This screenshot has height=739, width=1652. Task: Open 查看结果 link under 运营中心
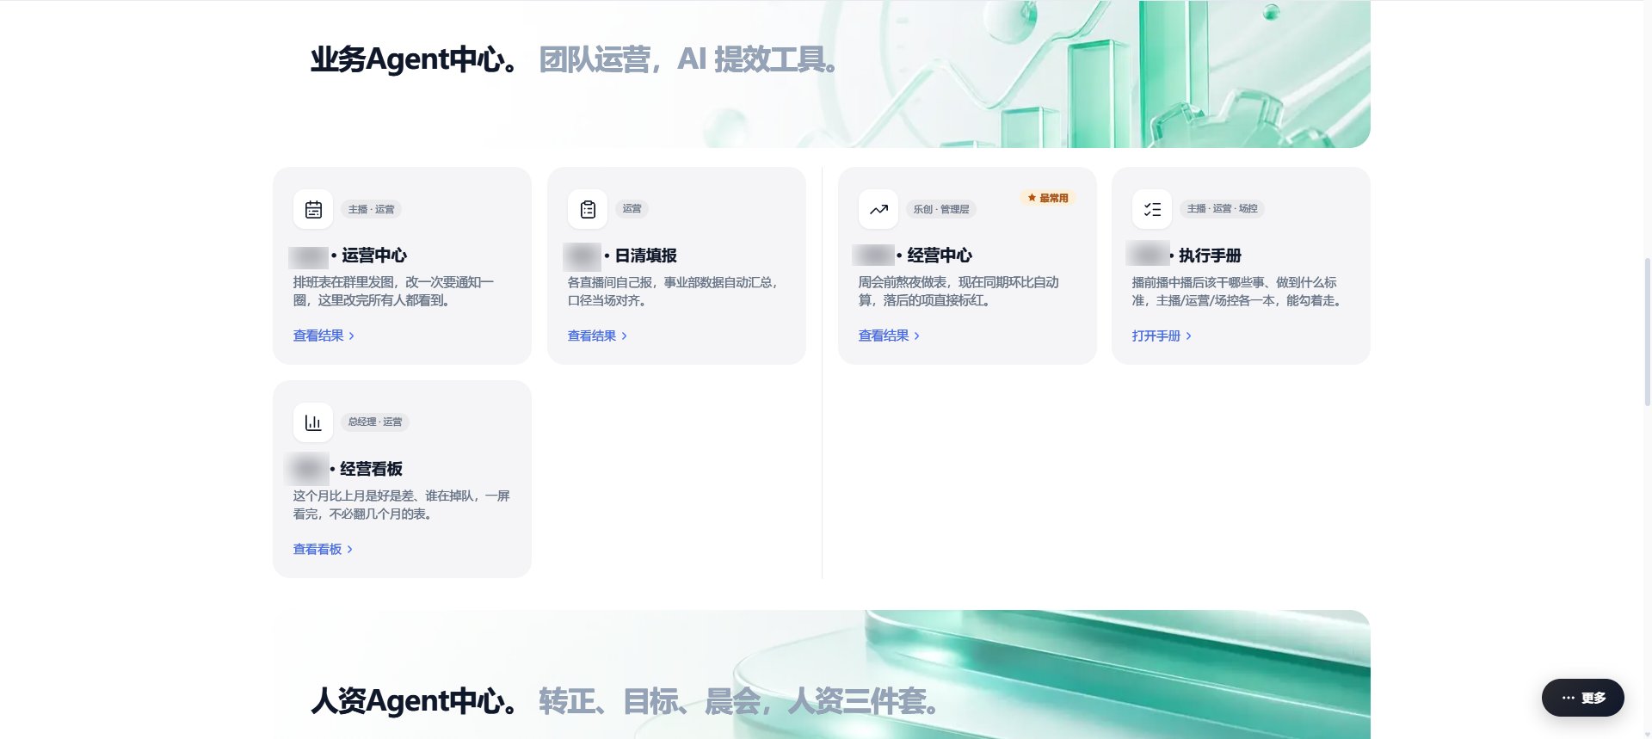click(x=324, y=336)
